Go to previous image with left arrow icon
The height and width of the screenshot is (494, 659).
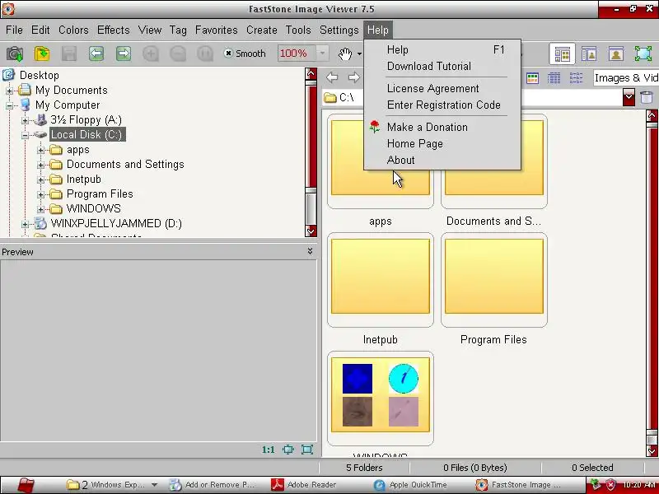(96, 54)
